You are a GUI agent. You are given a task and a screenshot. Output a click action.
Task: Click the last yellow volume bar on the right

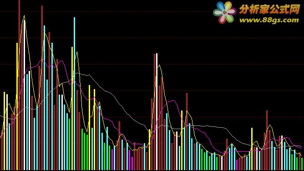coord(252,149)
